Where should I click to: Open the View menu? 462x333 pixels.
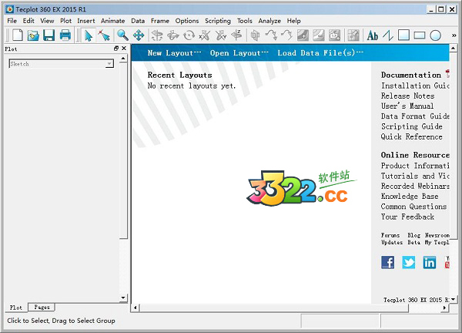click(47, 21)
